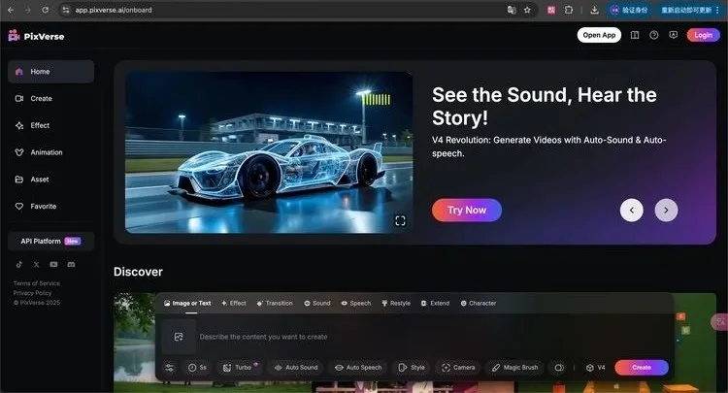Click the toggle icon beside Magic Brush
This screenshot has width=728, height=393.
559,368
